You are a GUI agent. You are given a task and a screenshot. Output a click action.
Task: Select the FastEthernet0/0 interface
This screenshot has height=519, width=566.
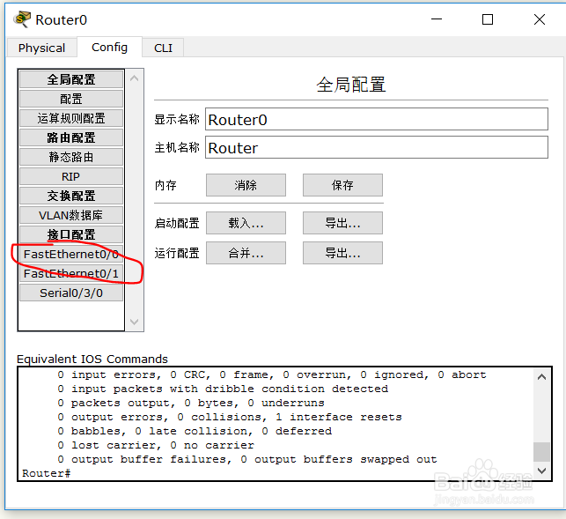pyautogui.click(x=71, y=254)
